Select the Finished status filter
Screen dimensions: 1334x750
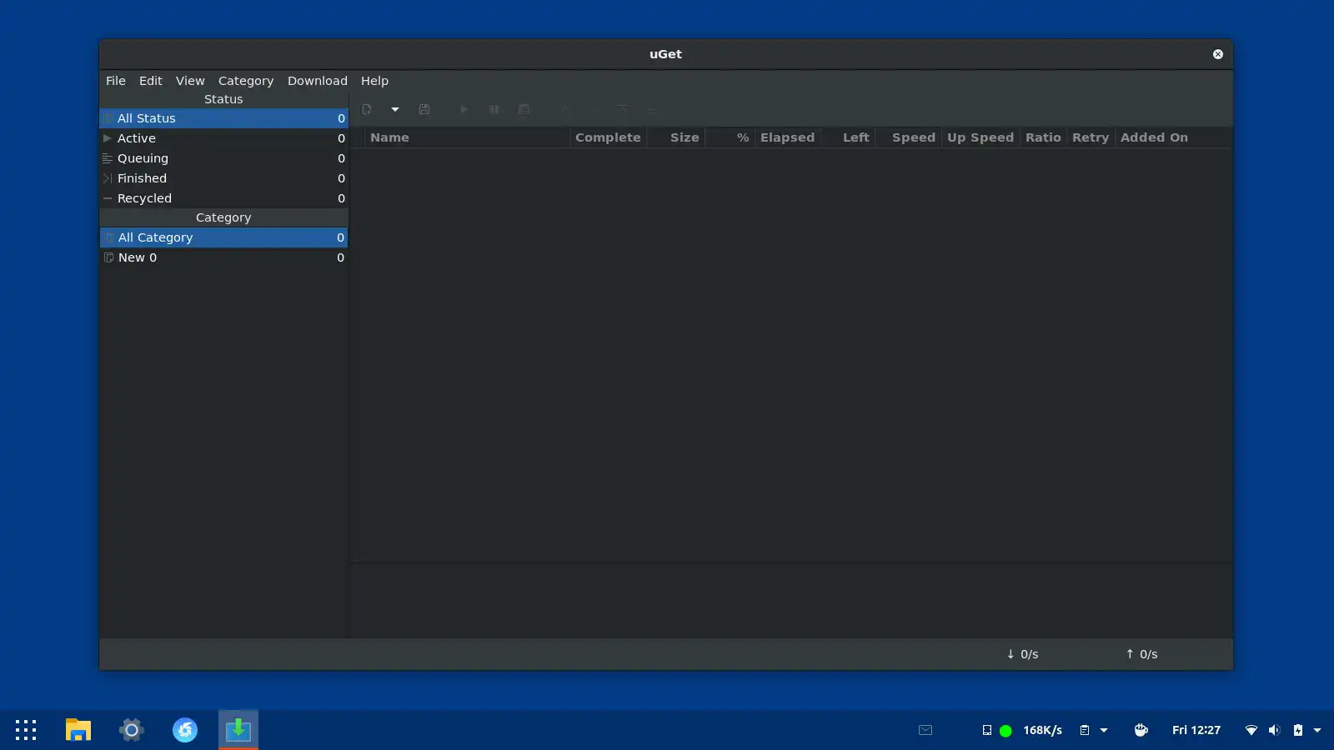[x=223, y=178]
